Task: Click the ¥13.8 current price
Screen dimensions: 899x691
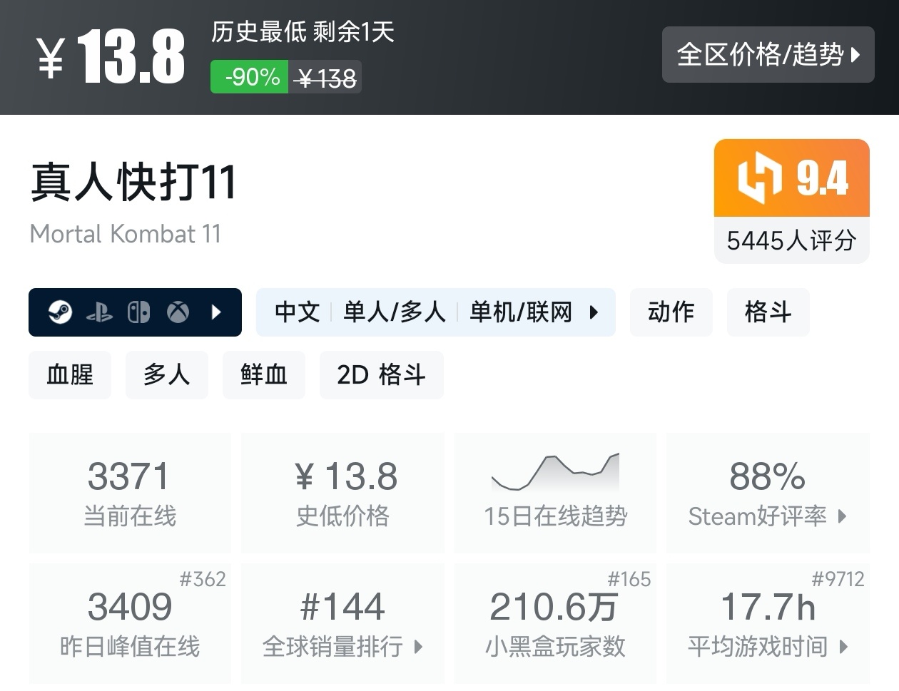Action: tap(111, 57)
